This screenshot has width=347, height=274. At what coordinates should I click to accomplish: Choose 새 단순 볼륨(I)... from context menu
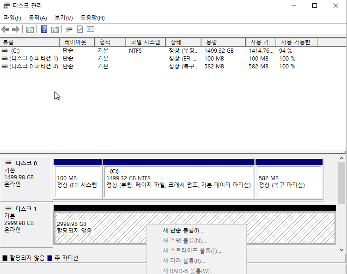(x=196, y=231)
